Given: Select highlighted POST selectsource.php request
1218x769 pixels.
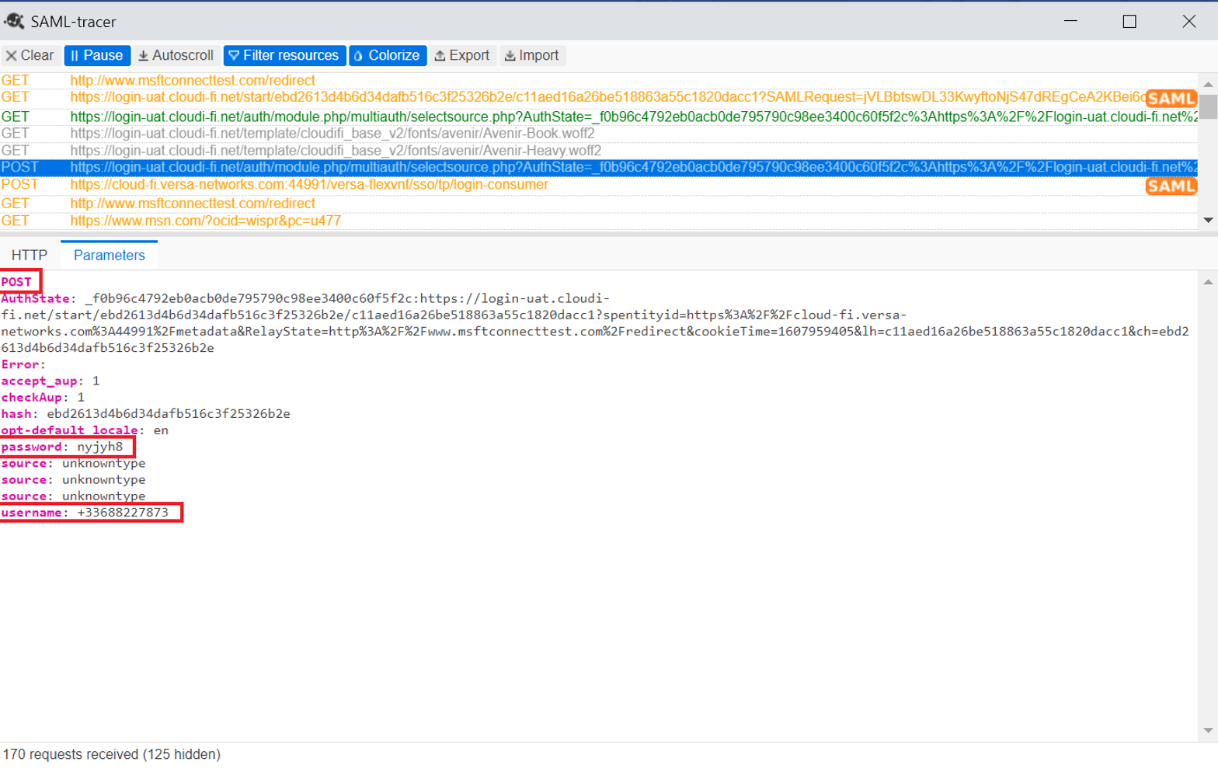Looking at the screenshot, I should (599, 167).
